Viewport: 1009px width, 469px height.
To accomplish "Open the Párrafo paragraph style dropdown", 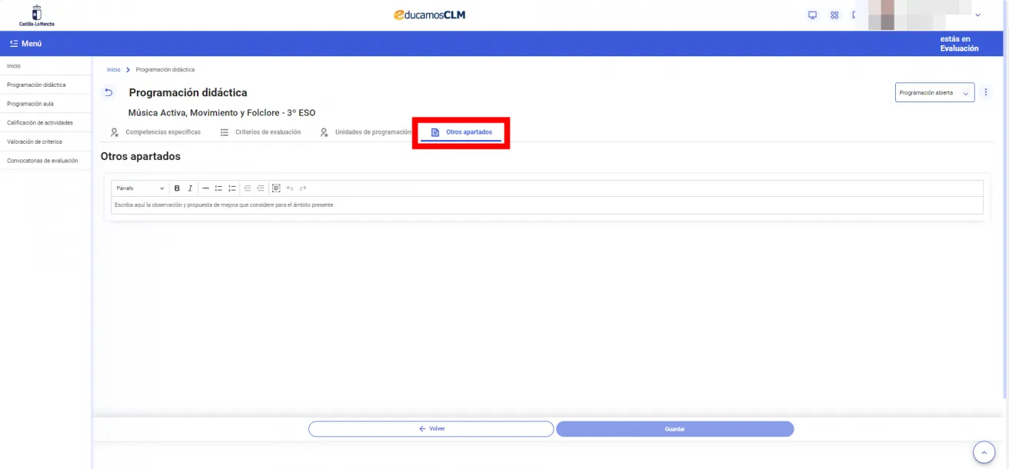I will [x=140, y=188].
